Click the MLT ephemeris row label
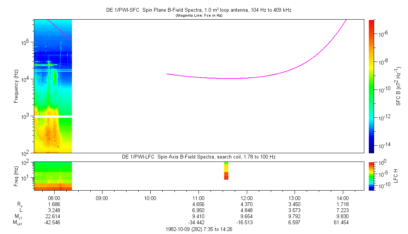Image resolution: width=408 pixels, height=234 pixels. coord(18,217)
